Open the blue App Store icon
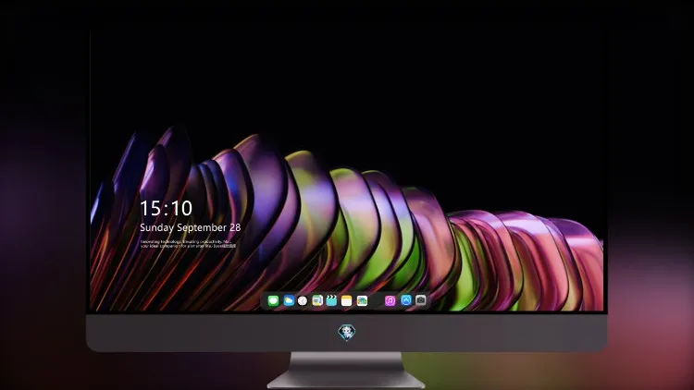 (406, 300)
